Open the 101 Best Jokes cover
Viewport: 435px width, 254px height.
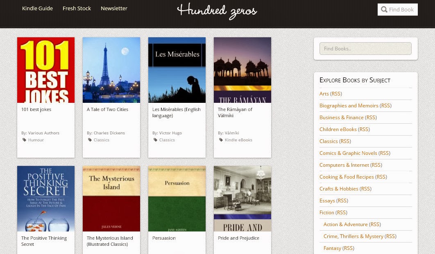pyautogui.click(x=46, y=70)
